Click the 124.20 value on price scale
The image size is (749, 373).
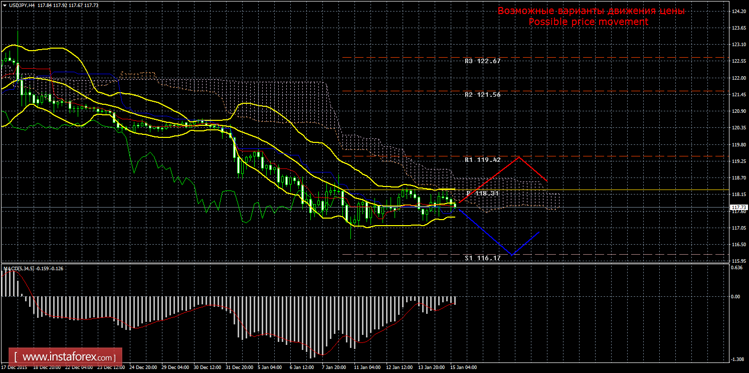coord(739,11)
